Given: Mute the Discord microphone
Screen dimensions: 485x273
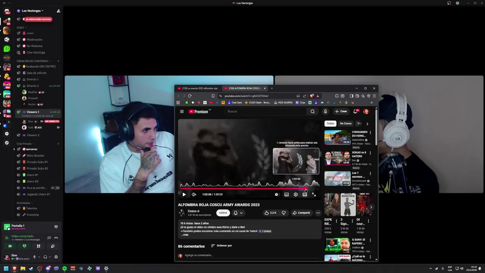Looking at the screenshot, I should [x=34, y=257].
